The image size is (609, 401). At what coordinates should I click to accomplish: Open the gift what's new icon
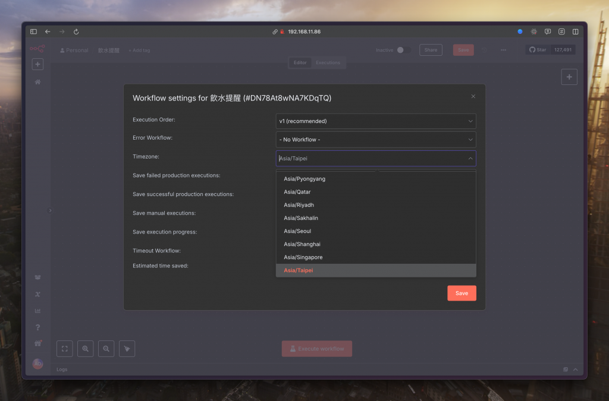click(x=37, y=343)
